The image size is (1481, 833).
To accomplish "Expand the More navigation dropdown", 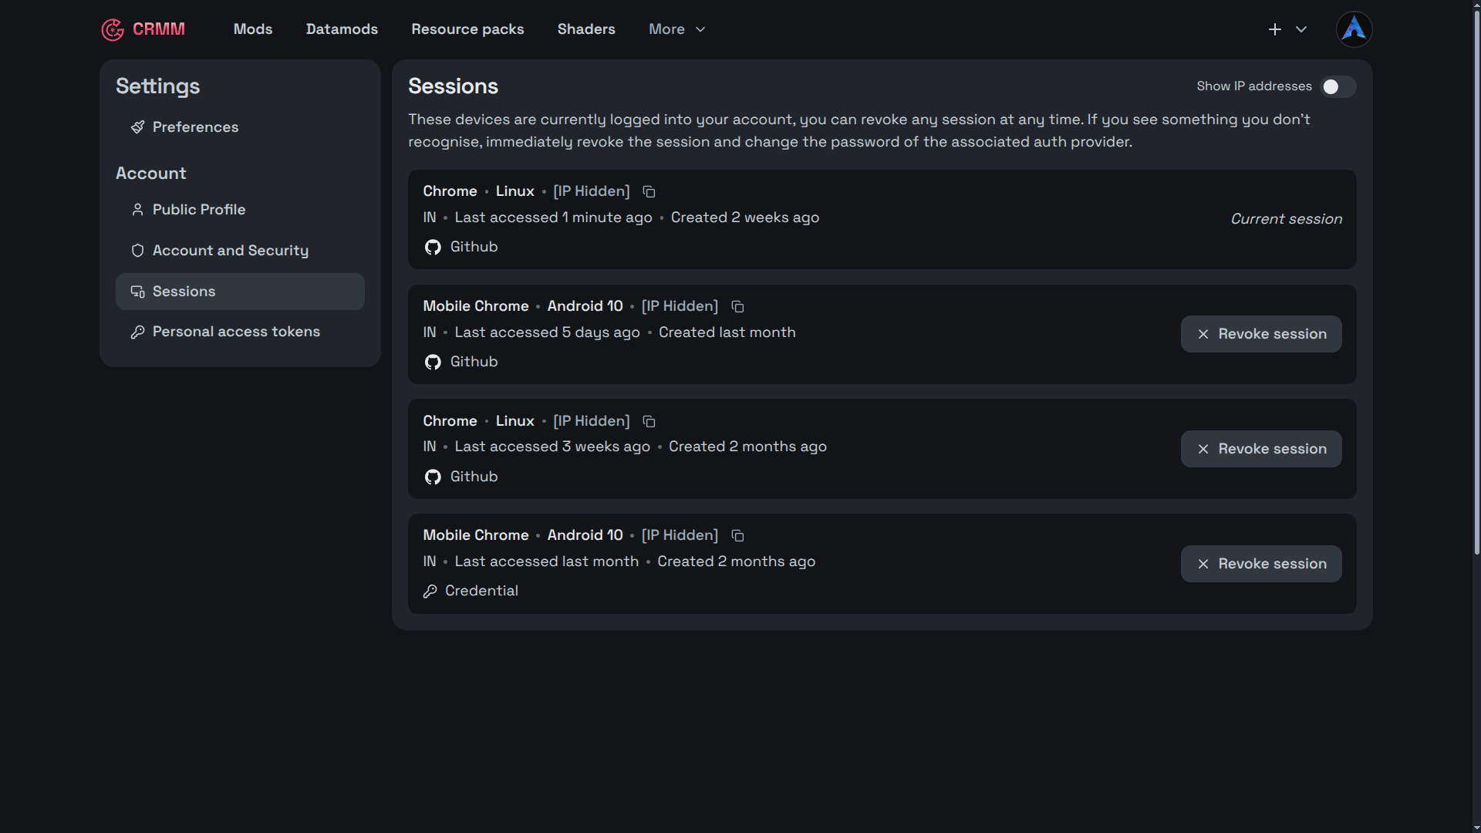I will point(677,29).
